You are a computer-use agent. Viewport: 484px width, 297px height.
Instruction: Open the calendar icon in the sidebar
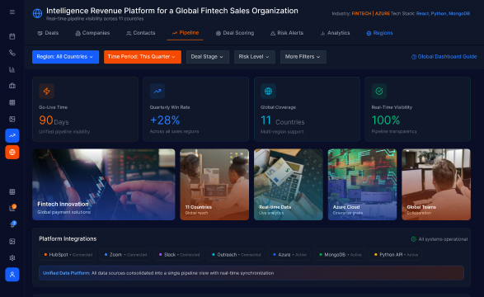[x=12, y=37]
